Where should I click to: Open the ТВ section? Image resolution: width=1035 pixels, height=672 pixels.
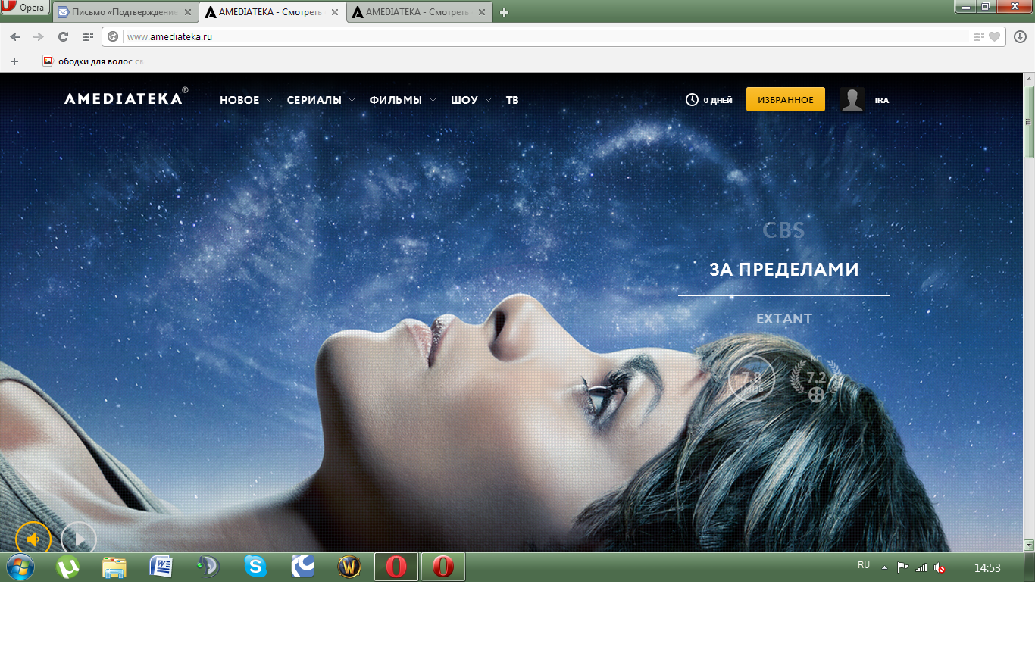click(512, 100)
